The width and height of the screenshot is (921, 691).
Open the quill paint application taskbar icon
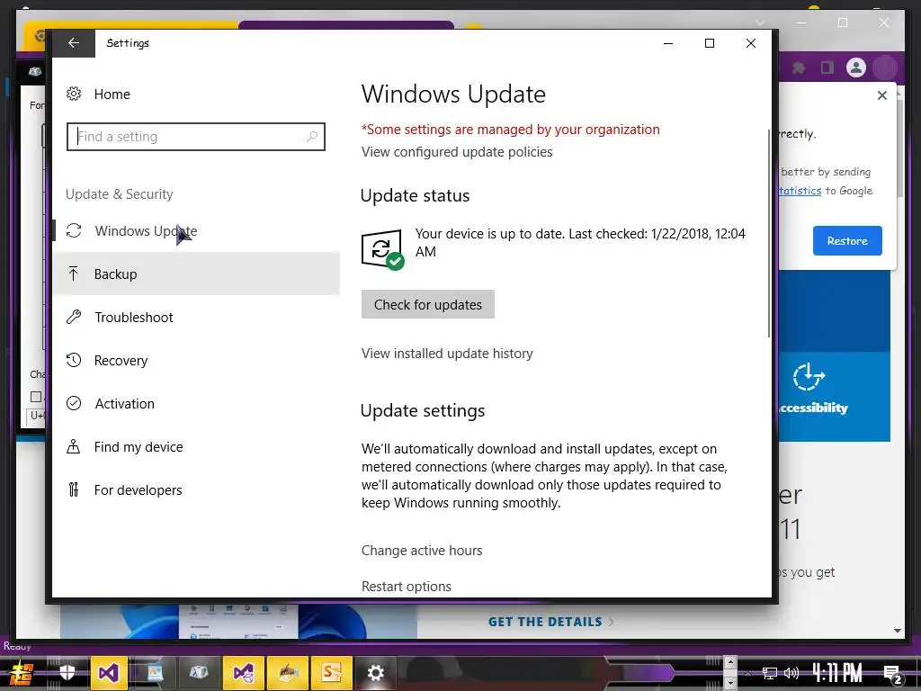[x=287, y=673]
